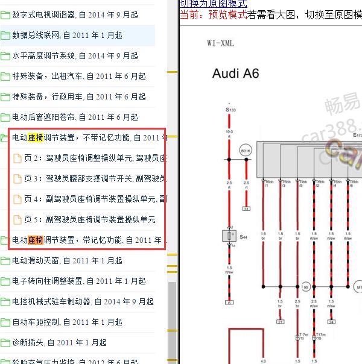Click the 切换为原图模式 link

point(214,4)
